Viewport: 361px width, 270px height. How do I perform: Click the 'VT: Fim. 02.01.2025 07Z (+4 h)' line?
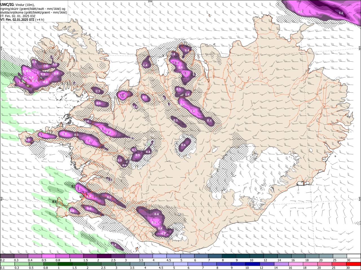click(22, 20)
